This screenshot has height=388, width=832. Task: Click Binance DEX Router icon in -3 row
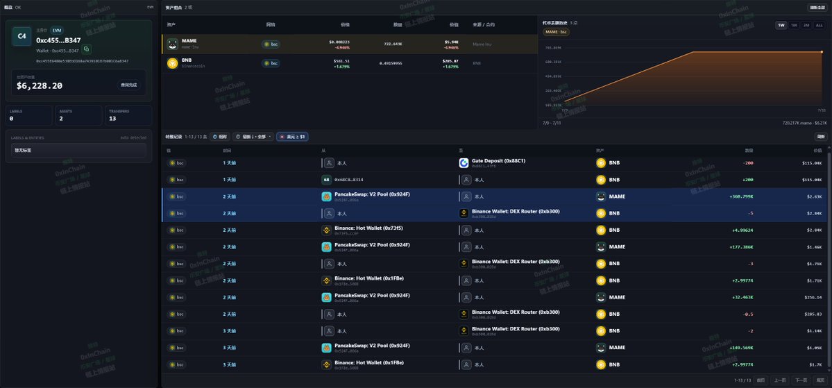pyautogui.click(x=464, y=264)
